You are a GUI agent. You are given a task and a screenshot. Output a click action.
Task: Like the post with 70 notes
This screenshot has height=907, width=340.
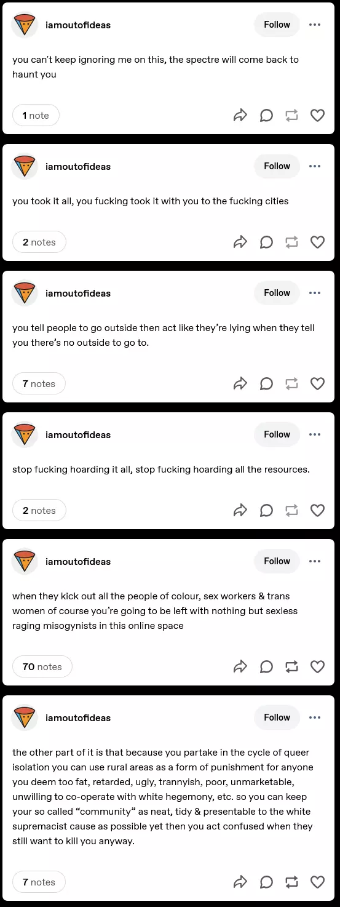(x=317, y=666)
